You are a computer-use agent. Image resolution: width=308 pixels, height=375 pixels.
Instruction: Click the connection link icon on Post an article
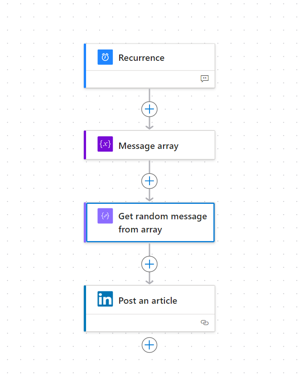point(204,323)
